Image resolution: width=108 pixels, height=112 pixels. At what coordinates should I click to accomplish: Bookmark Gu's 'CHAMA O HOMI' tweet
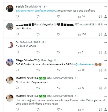pyautogui.click(x=100, y=52)
